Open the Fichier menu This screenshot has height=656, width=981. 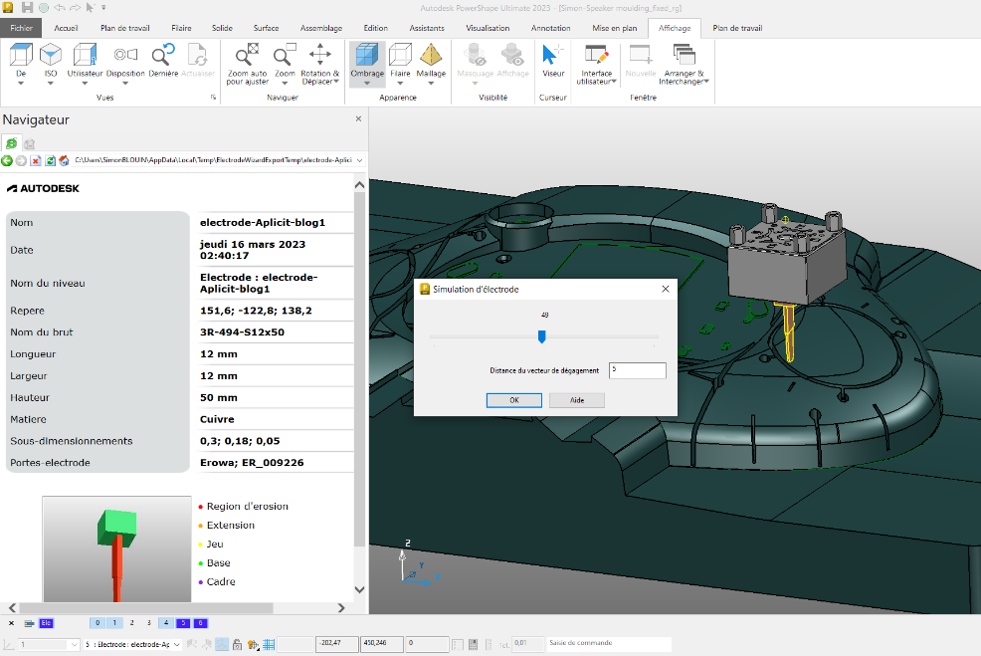click(21, 28)
